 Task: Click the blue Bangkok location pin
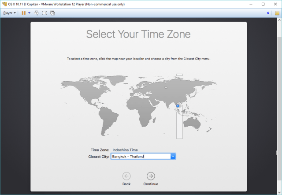coord(178,106)
